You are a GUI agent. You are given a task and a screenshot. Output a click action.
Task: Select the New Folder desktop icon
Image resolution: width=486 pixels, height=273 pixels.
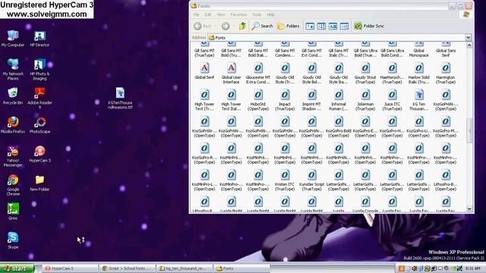(x=39, y=183)
